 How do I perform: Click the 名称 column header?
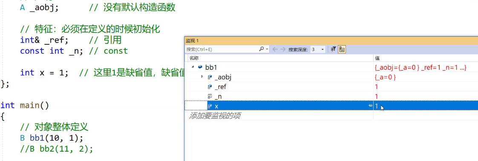click(x=193, y=58)
